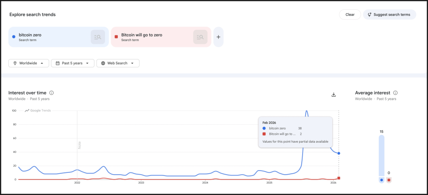This screenshot has height=195, width=428.
Task: Click search icon in 'Bitcoin will go to zero' chip
Action: (200, 37)
